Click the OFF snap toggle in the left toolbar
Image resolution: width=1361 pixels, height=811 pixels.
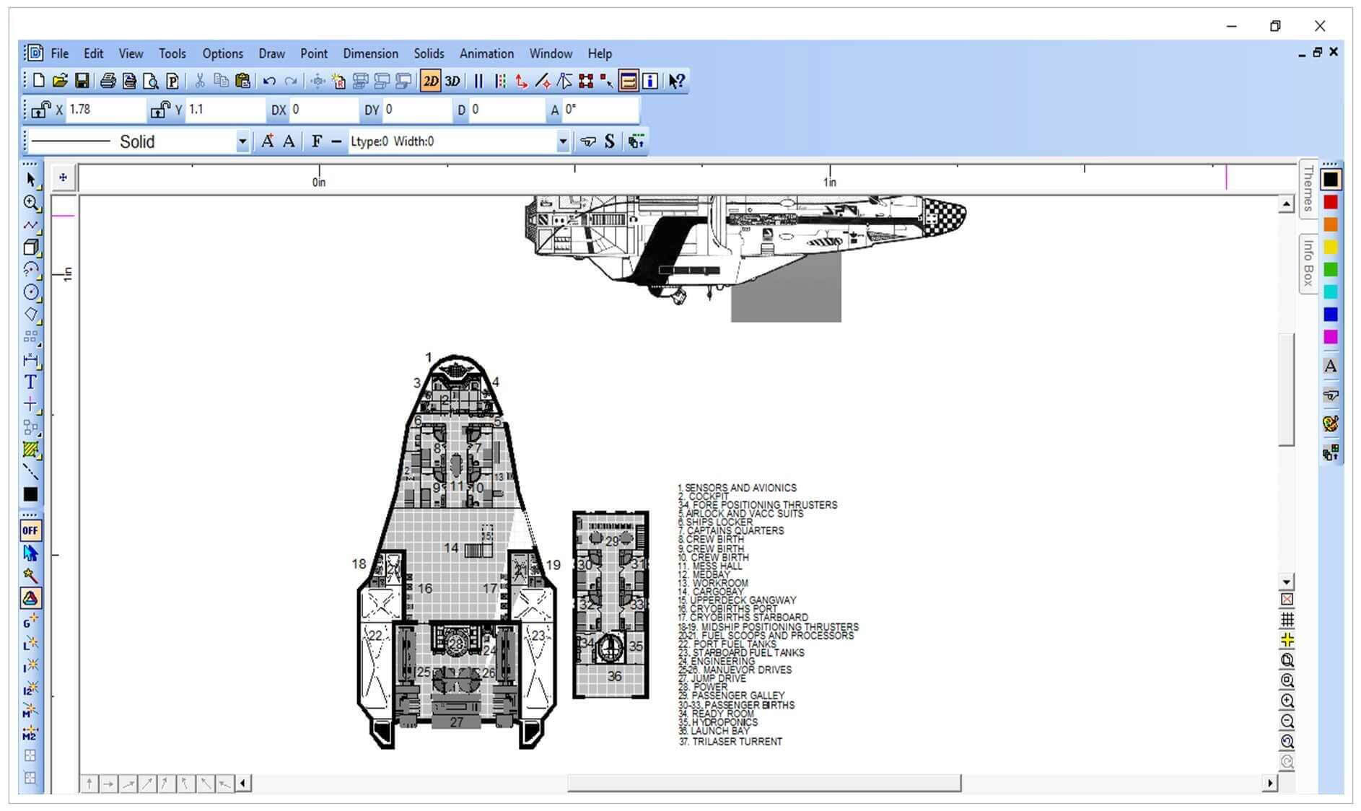point(30,530)
